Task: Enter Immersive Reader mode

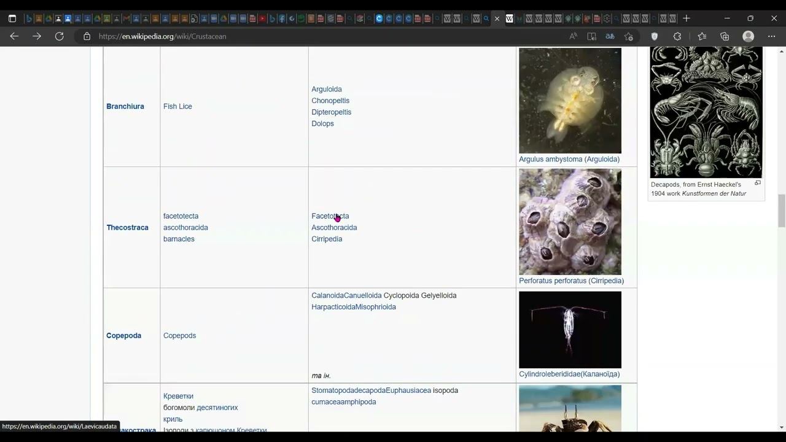Action: pyautogui.click(x=591, y=36)
